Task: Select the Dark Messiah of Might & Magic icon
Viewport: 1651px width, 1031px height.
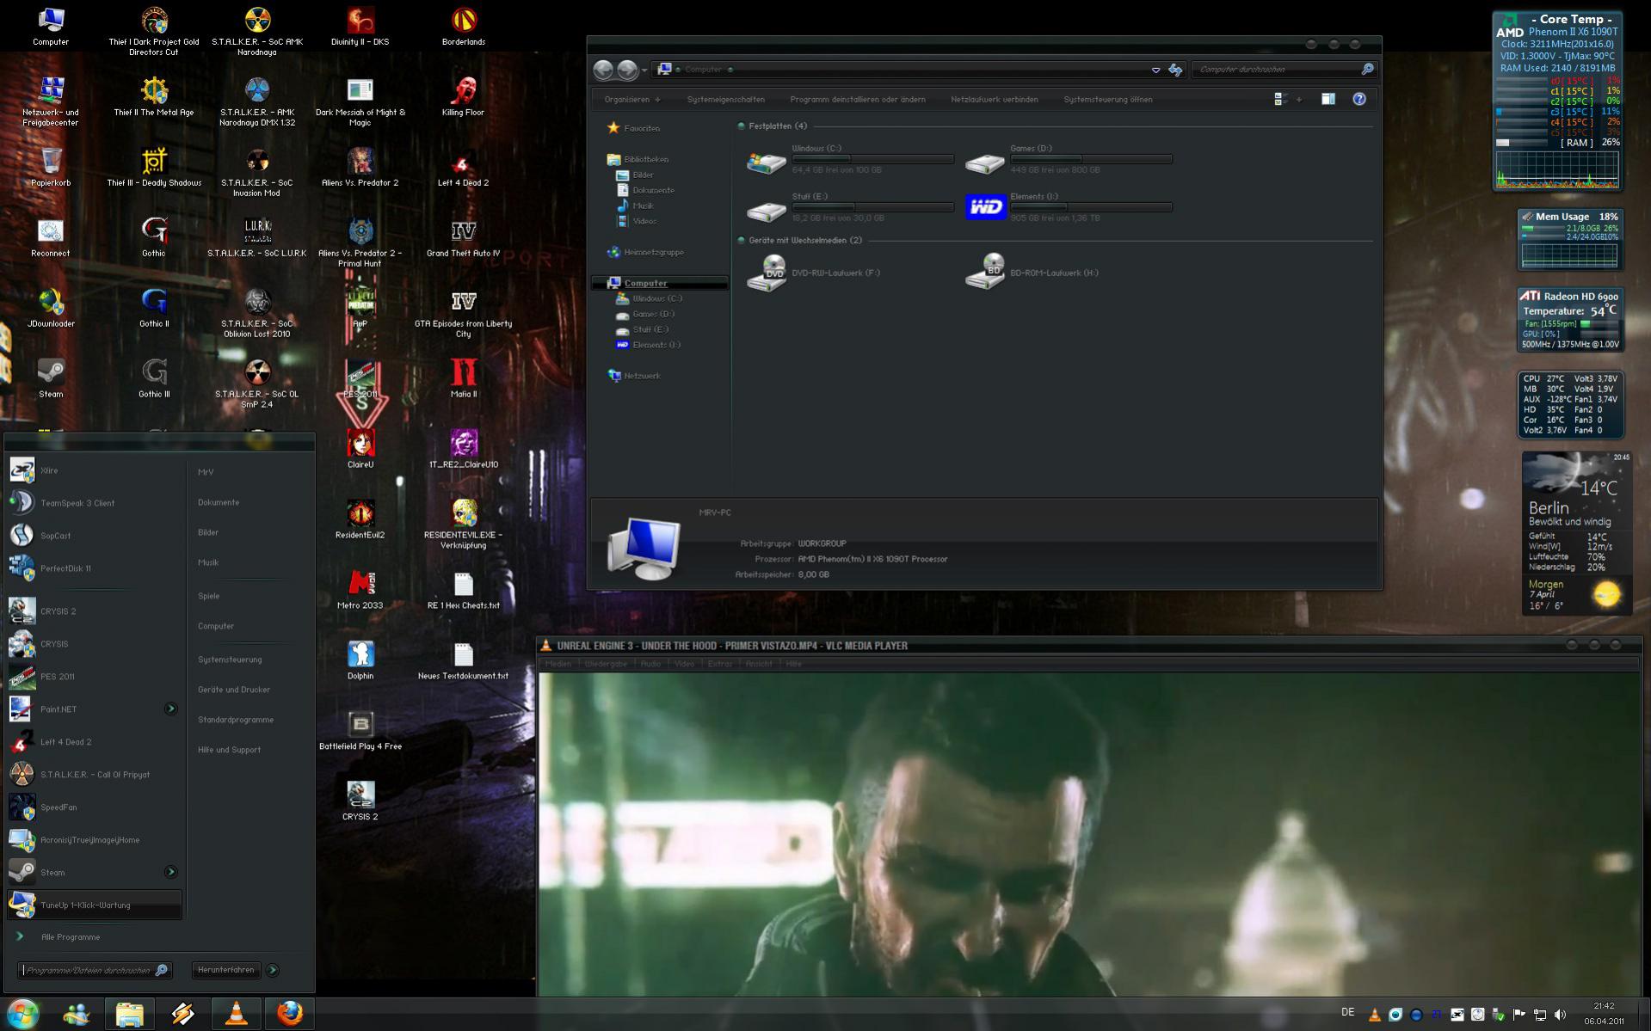Action: 360,101
